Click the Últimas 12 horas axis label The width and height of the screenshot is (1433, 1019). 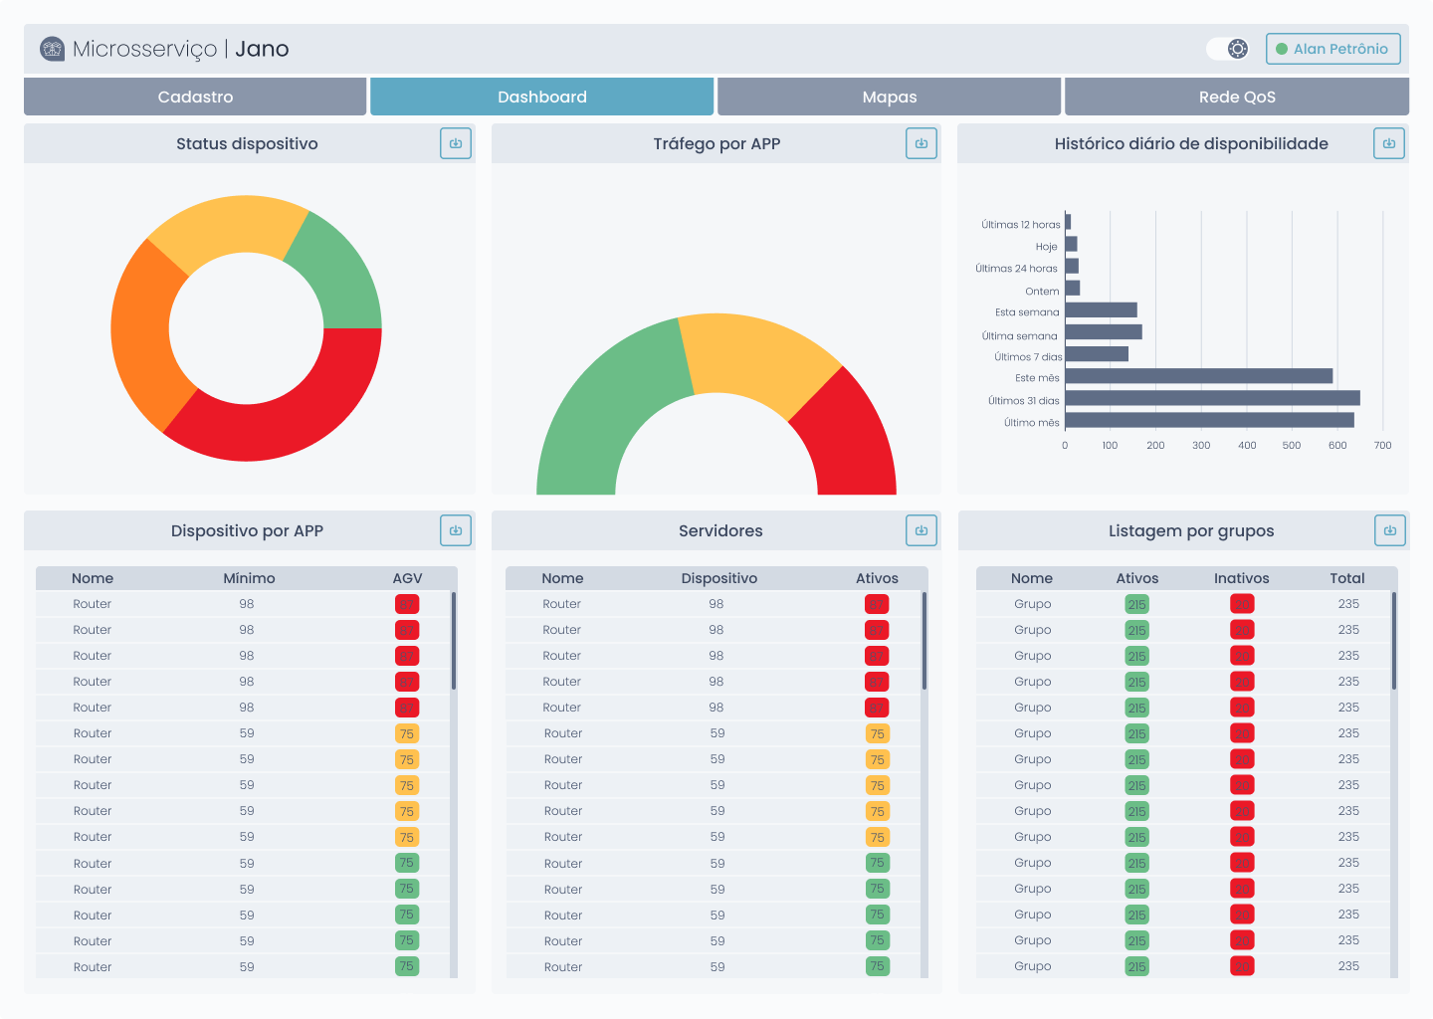click(1021, 225)
